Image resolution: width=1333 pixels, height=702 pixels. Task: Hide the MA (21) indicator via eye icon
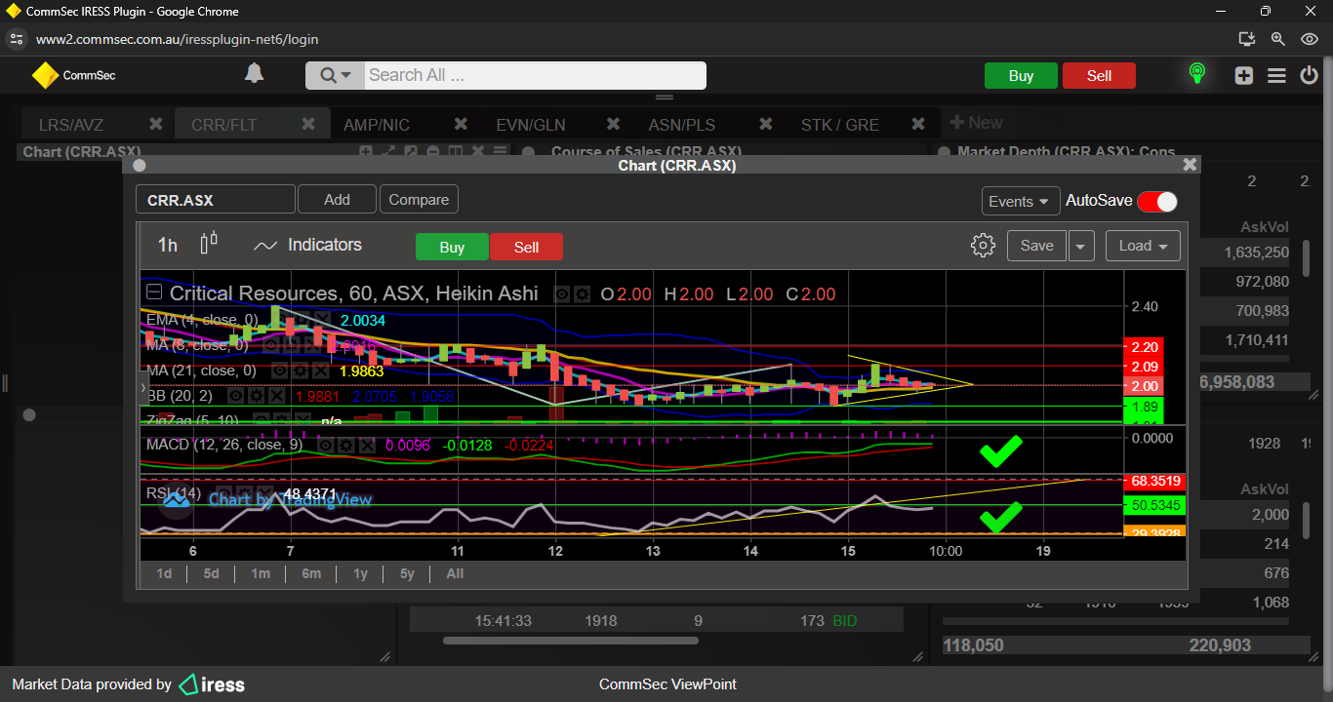tap(279, 370)
